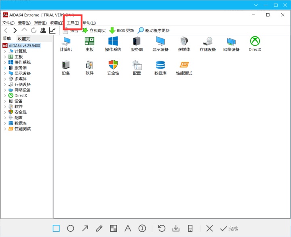Open the 存储设备 storage icon in main panel
The image size is (291, 237).
pos(208,44)
